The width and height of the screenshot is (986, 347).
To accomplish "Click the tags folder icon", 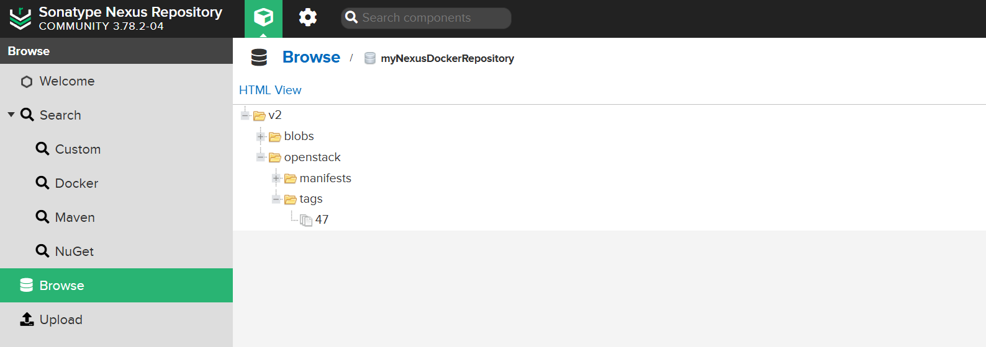I will coord(291,200).
